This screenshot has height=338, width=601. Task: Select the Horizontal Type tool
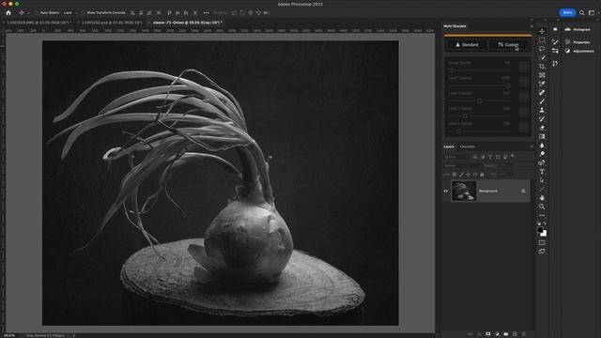pos(542,172)
